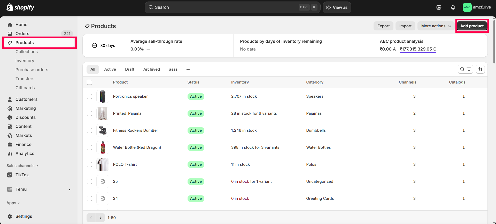Open search and filter products icon
The image size is (496, 224).
click(x=465, y=69)
